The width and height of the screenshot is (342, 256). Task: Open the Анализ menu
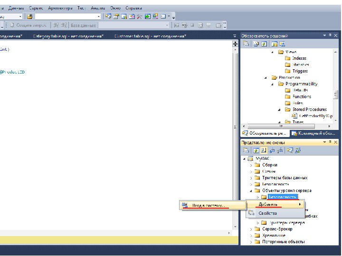98,8
